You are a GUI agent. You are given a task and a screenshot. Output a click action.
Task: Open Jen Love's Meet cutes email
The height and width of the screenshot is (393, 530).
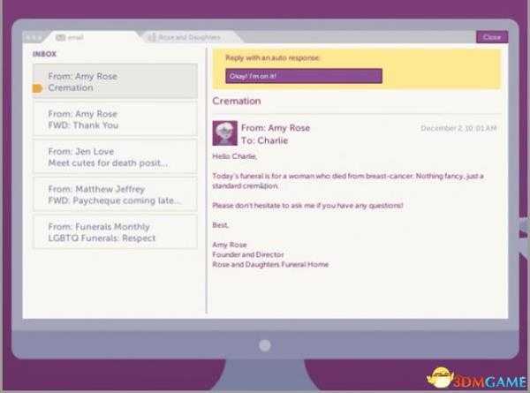coord(115,157)
